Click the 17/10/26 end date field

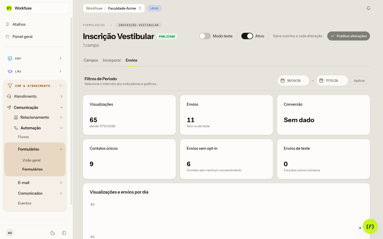(332, 80)
